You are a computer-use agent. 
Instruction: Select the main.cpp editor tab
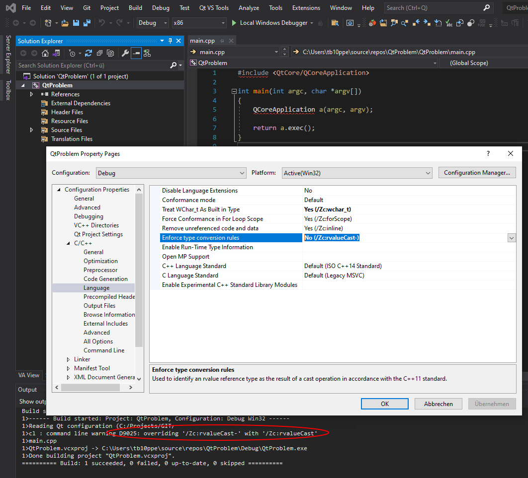[202, 41]
